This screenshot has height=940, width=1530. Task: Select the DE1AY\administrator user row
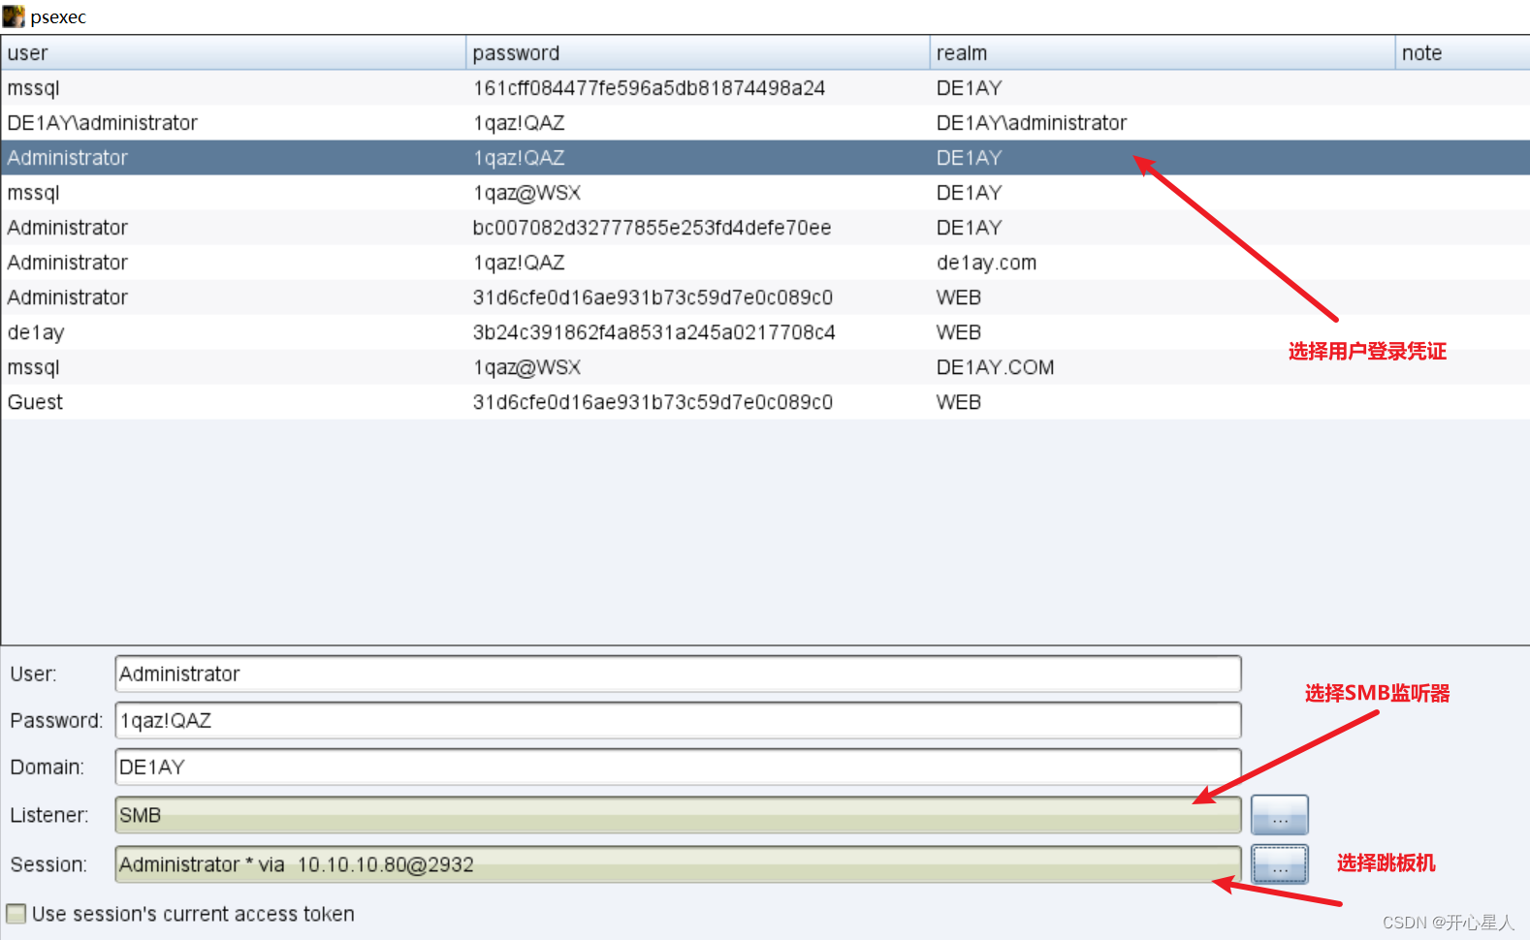click(x=765, y=123)
